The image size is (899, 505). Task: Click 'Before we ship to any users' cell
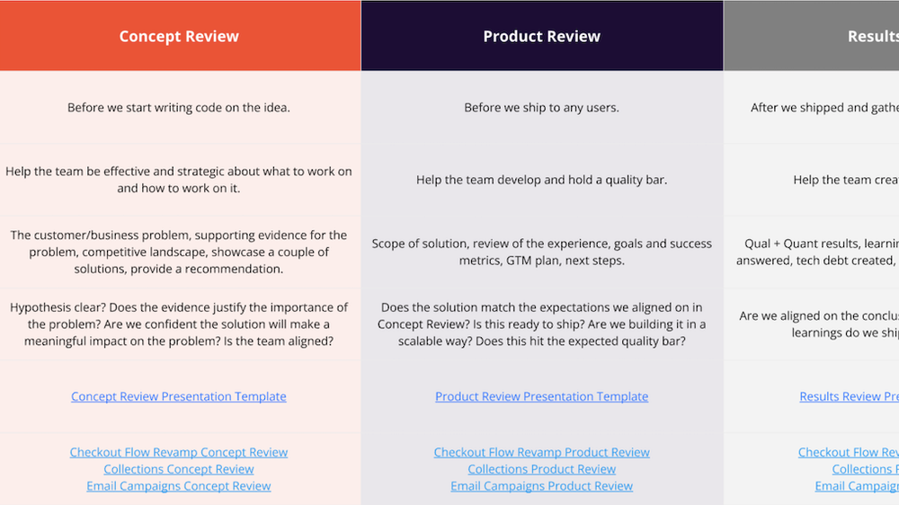pos(541,108)
